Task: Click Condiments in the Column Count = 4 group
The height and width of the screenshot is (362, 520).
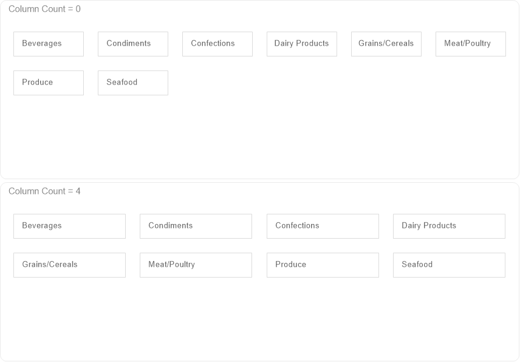Action: tap(196, 226)
